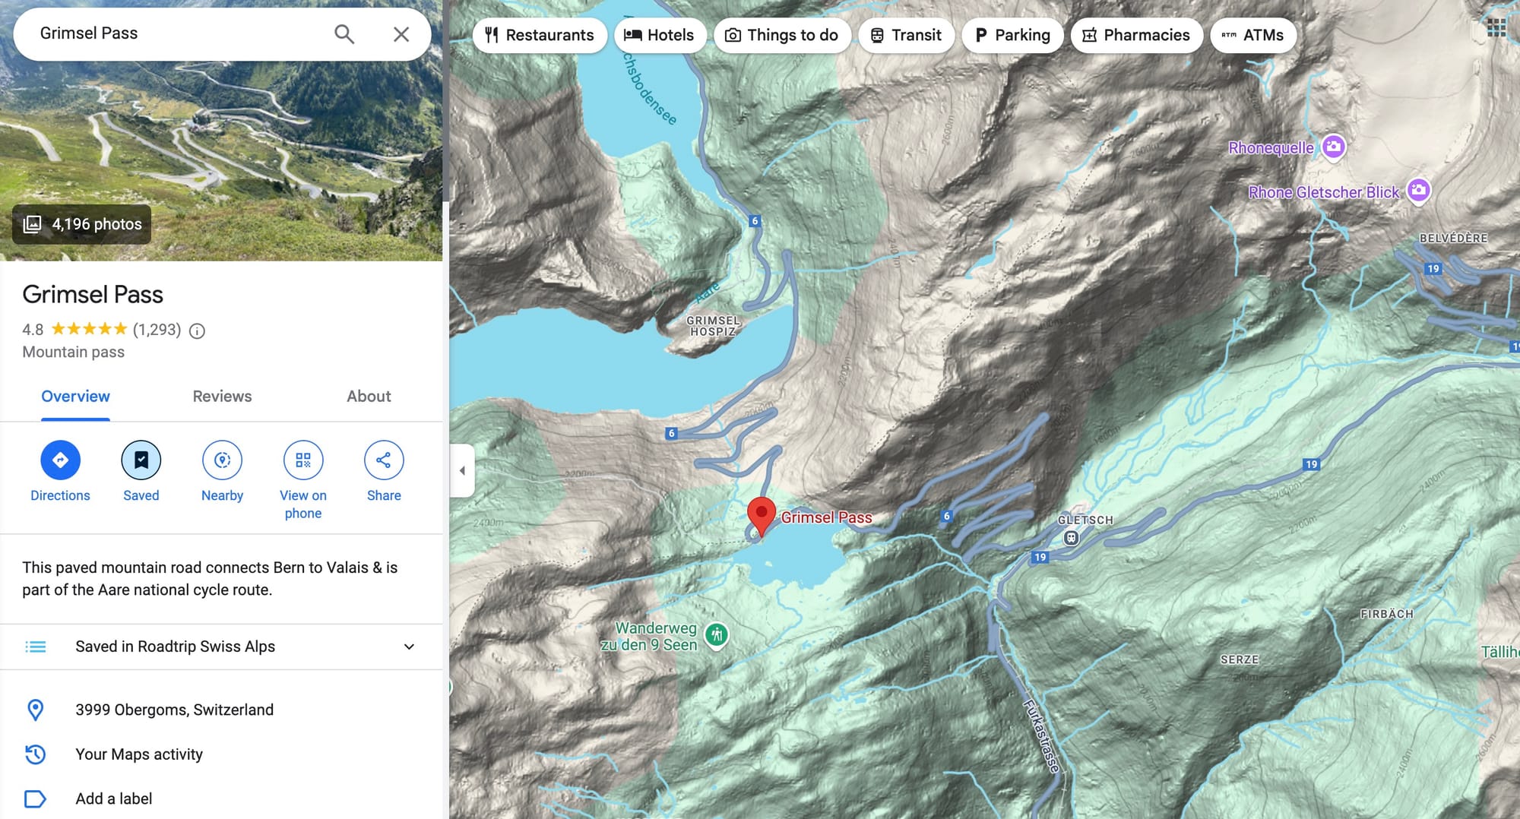The width and height of the screenshot is (1520, 819).
Task: Click the Gletsch map label
Action: click(x=1085, y=520)
